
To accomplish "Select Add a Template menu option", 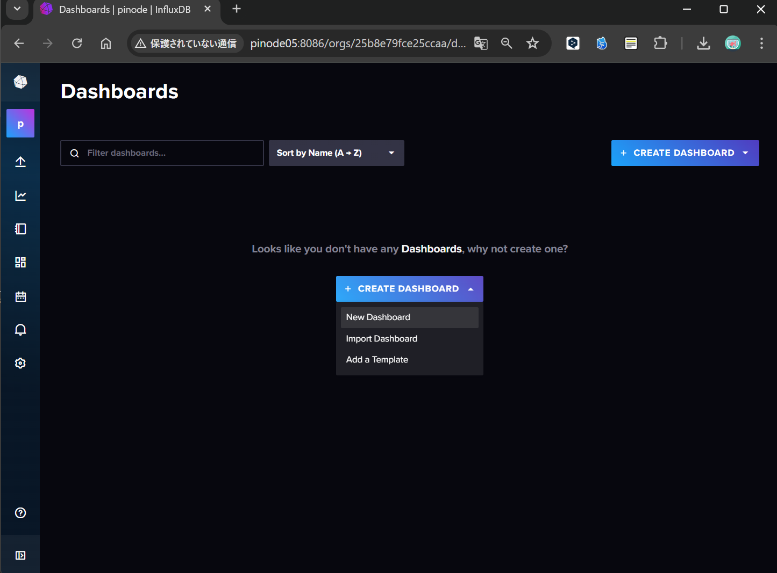I will 410,360.
